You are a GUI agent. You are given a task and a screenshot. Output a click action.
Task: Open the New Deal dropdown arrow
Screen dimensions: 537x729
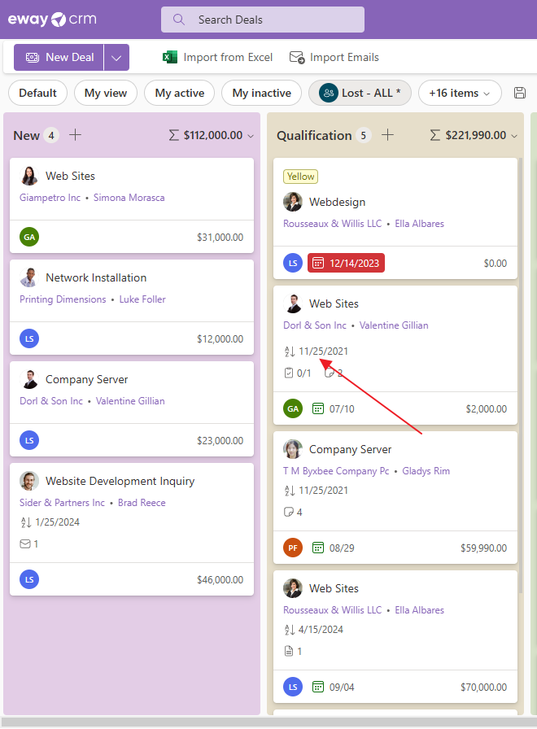(x=116, y=58)
